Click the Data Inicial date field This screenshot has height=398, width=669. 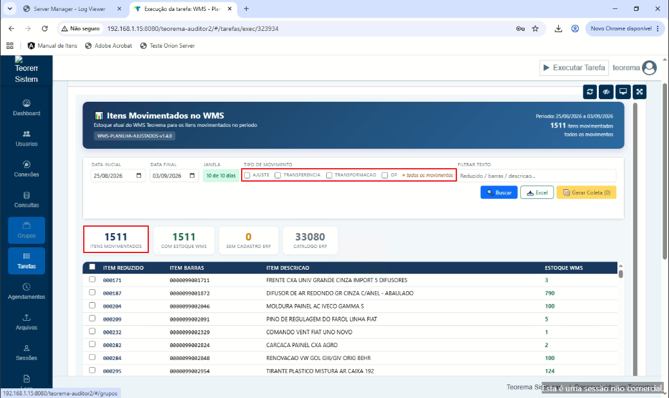pos(118,176)
